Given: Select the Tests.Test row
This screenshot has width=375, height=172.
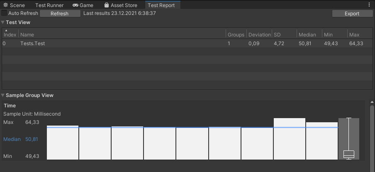Looking at the screenshot, I should click(x=187, y=43).
